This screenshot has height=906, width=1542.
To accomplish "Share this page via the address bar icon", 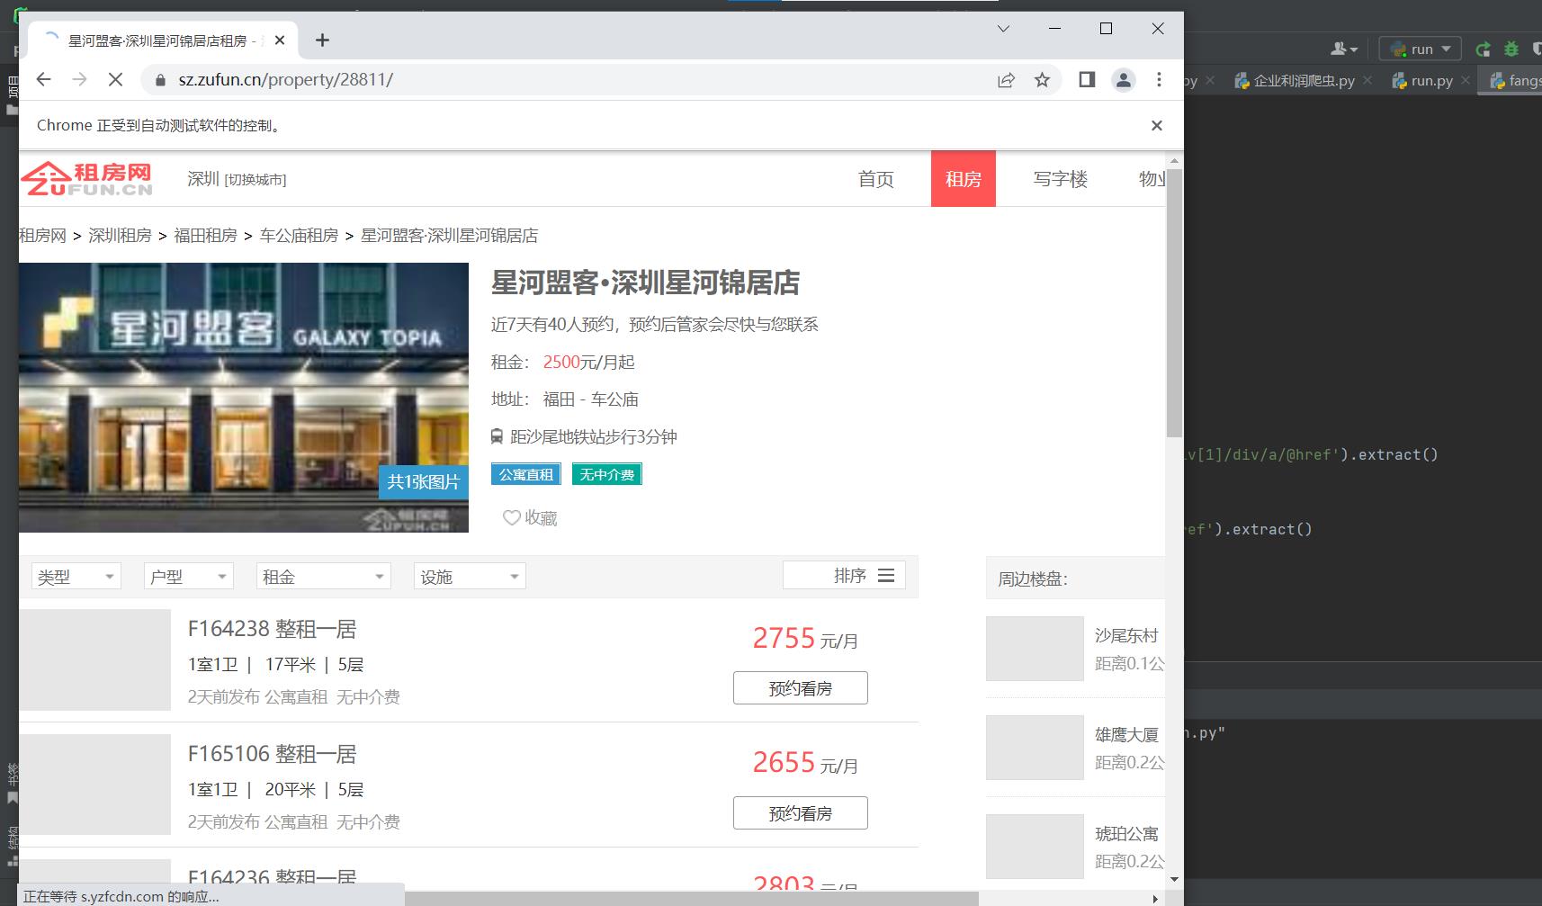I will pyautogui.click(x=1006, y=80).
